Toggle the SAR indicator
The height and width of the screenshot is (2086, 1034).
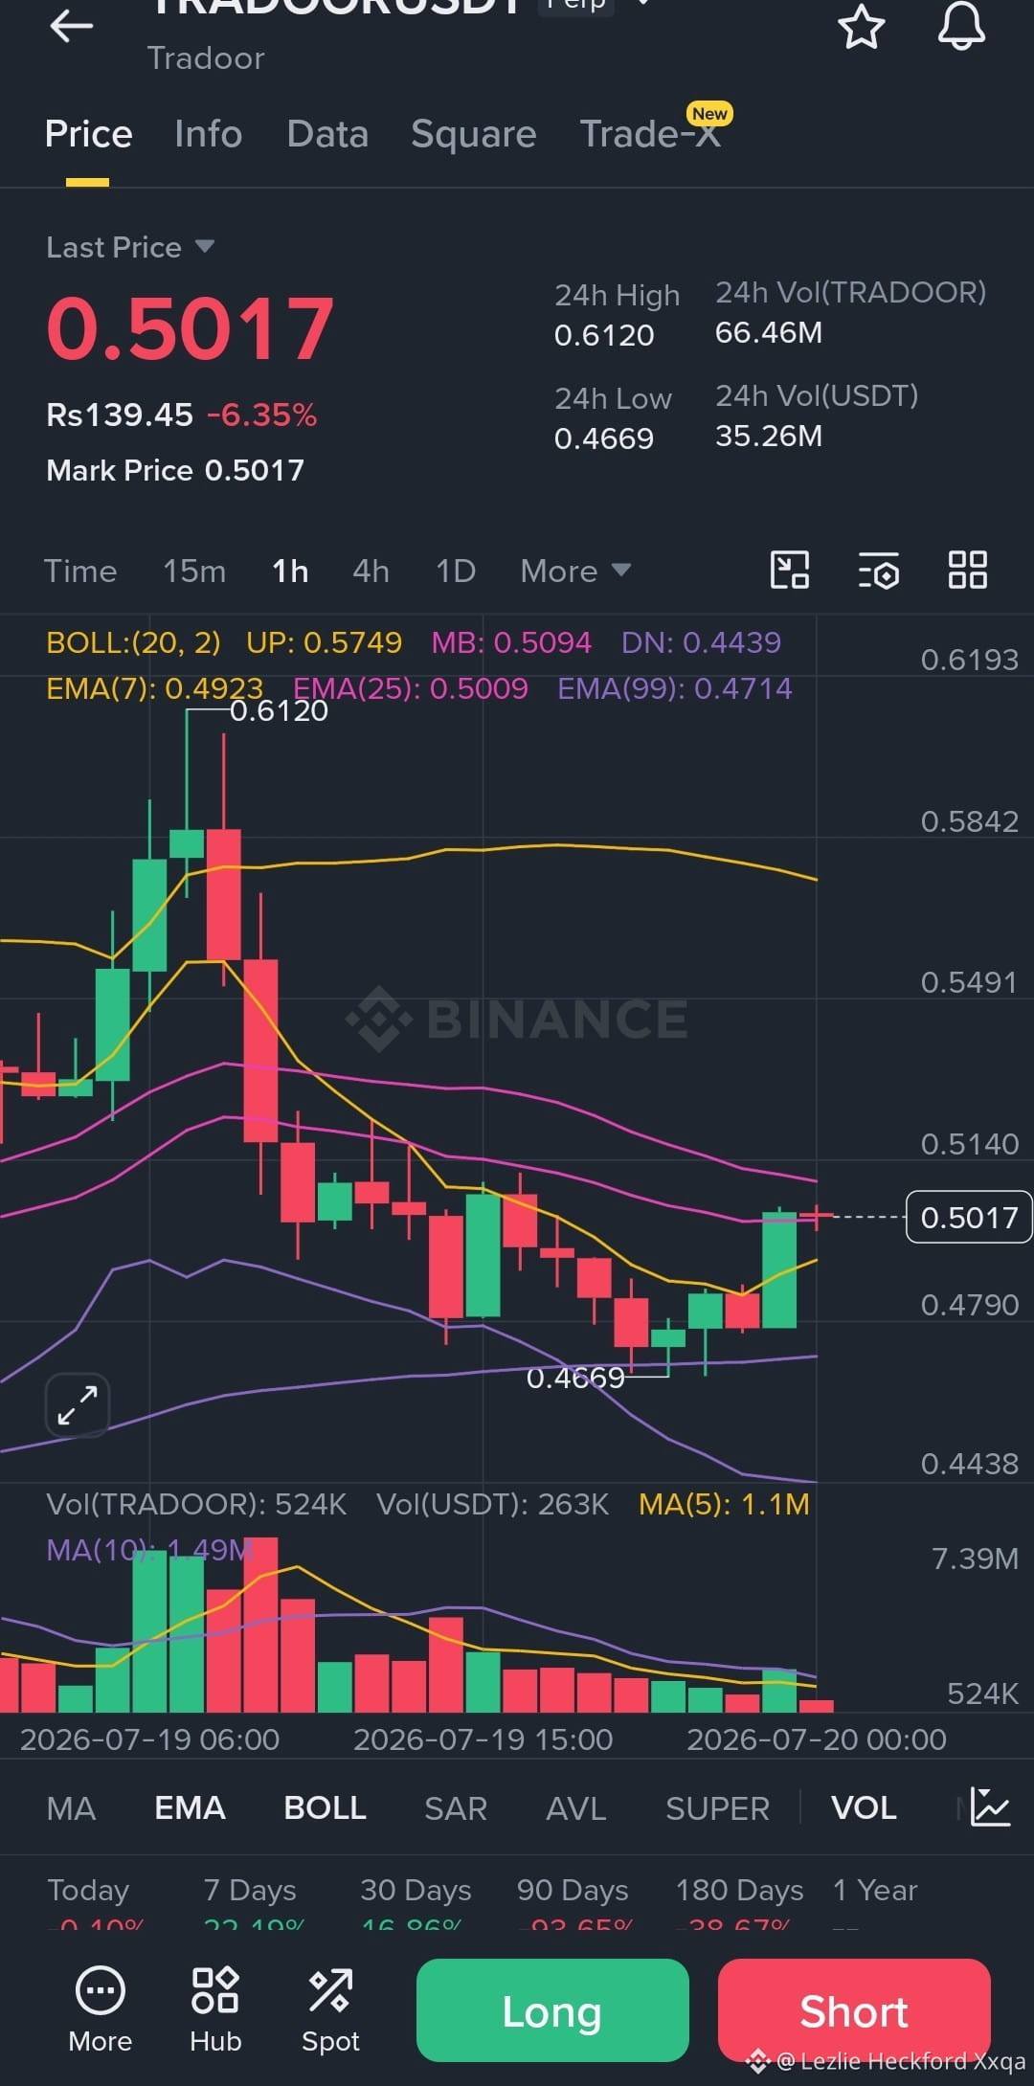(456, 1808)
